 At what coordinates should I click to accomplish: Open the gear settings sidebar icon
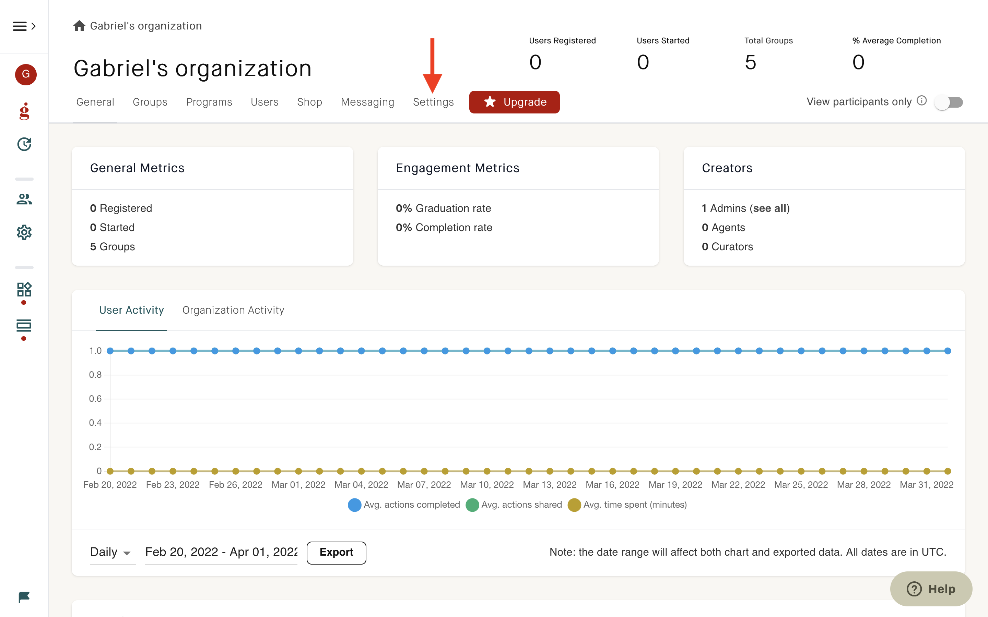(x=24, y=232)
